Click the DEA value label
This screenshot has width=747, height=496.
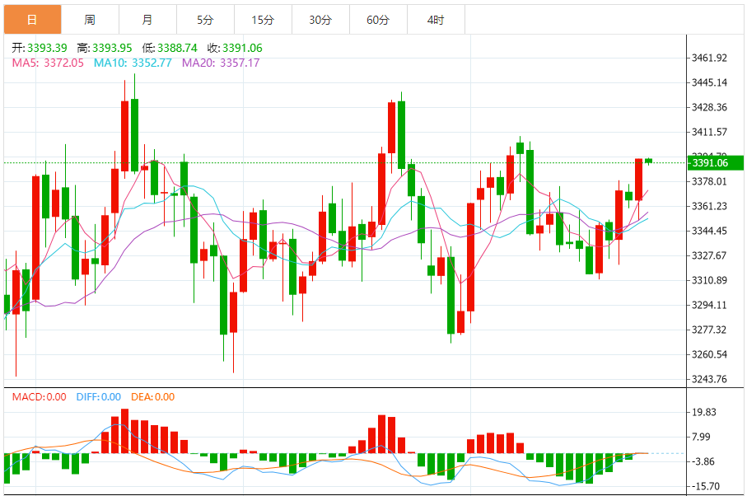(x=153, y=397)
